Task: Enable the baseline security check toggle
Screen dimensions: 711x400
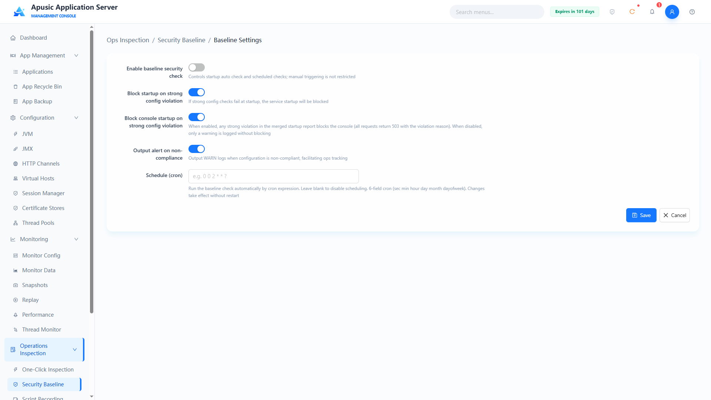Action: 197,67
